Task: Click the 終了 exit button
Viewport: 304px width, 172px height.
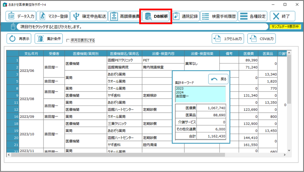Action: (282, 16)
